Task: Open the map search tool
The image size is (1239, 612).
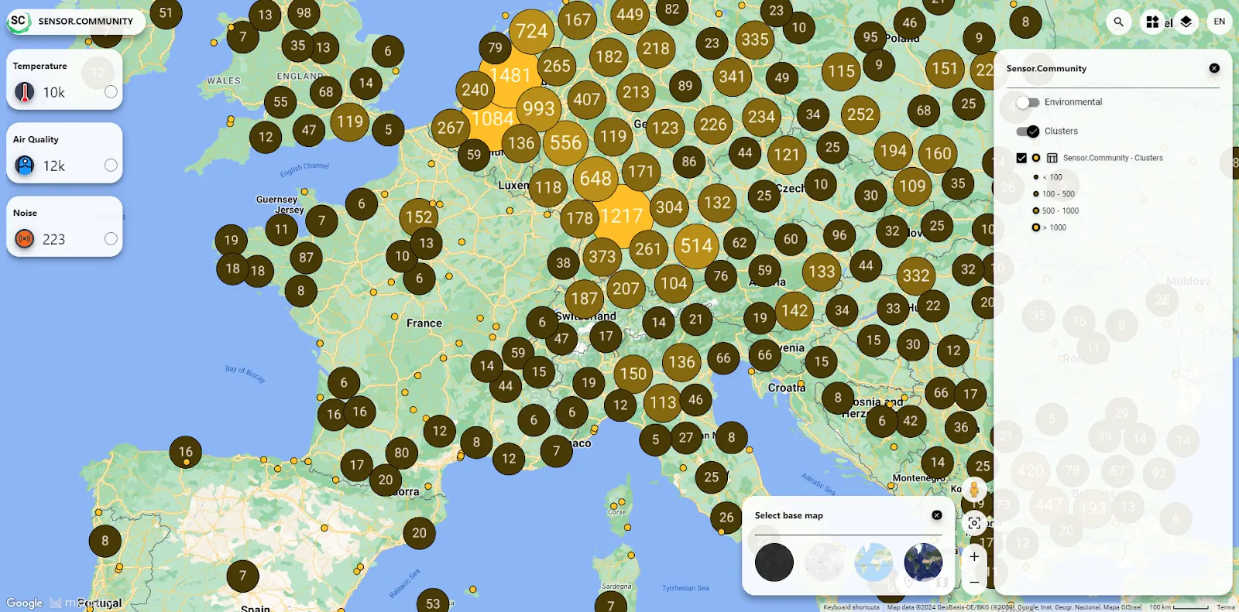Action: [x=1118, y=22]
